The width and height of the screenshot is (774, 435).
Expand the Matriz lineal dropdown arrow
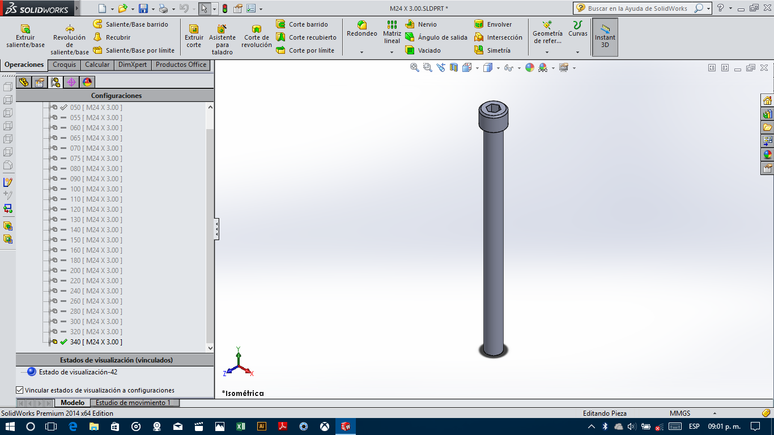(x=392, y=53)
